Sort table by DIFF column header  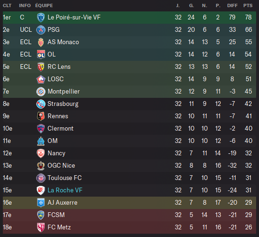[x=232, y=6]
